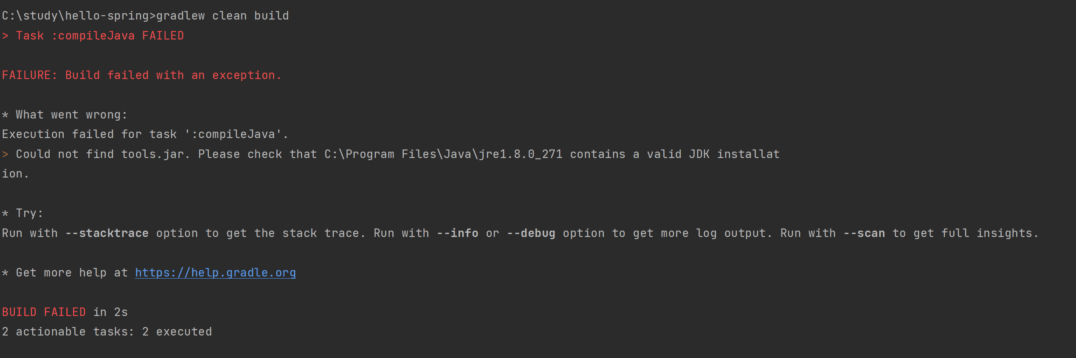Open the help.gradle.org link
The image size is (1076, 358).
click(215, 273)
